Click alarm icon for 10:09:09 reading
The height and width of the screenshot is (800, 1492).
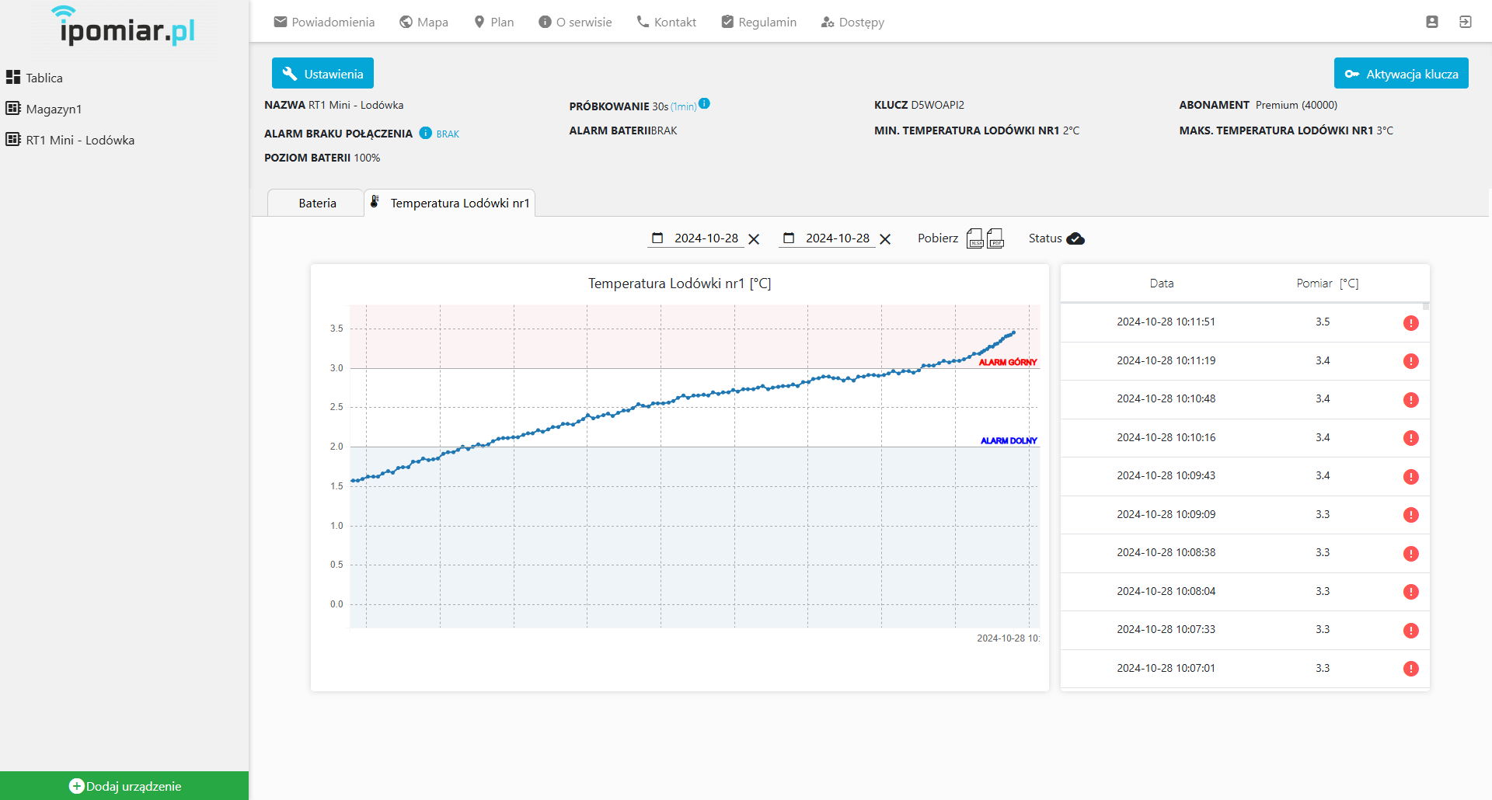pos(1410,515)
